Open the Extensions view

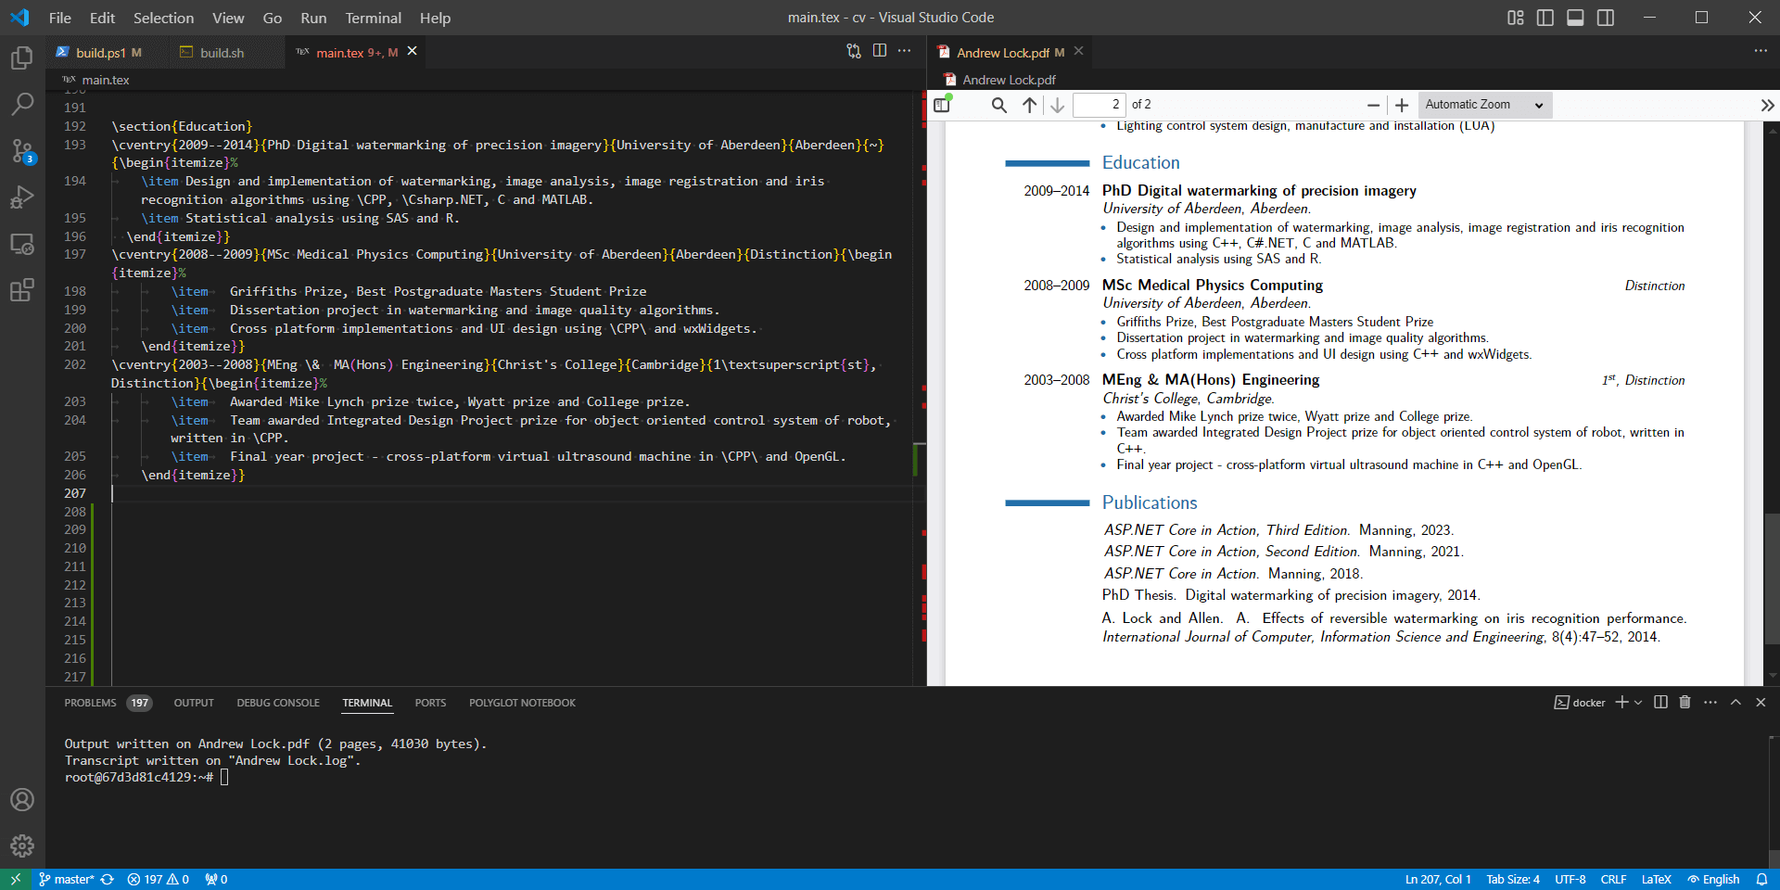pos(22,290)
